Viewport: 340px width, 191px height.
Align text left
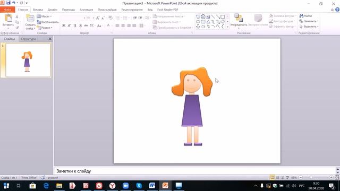pos(117,25)
